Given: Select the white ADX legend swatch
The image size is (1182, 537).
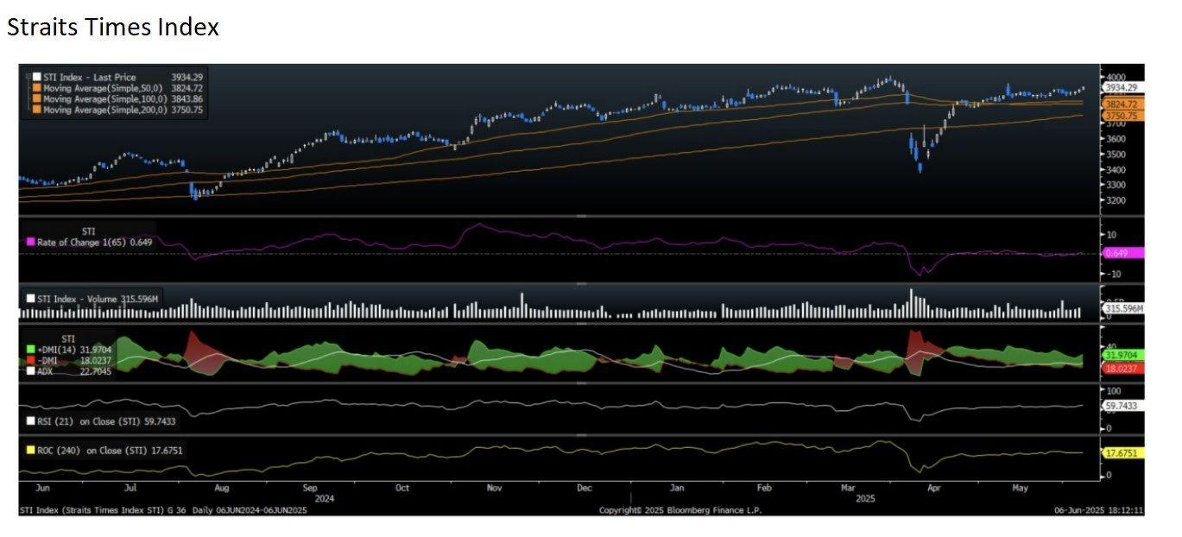Looking at the screenshot, I should point(31,371).
